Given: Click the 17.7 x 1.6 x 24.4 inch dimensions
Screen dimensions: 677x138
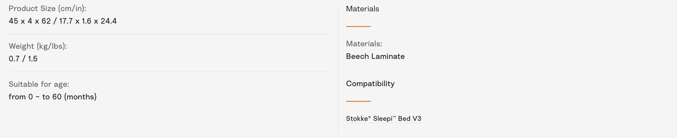Looking at the screenshot, I should 88,21.
